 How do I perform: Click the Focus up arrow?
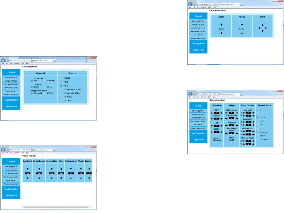point(242,25)
